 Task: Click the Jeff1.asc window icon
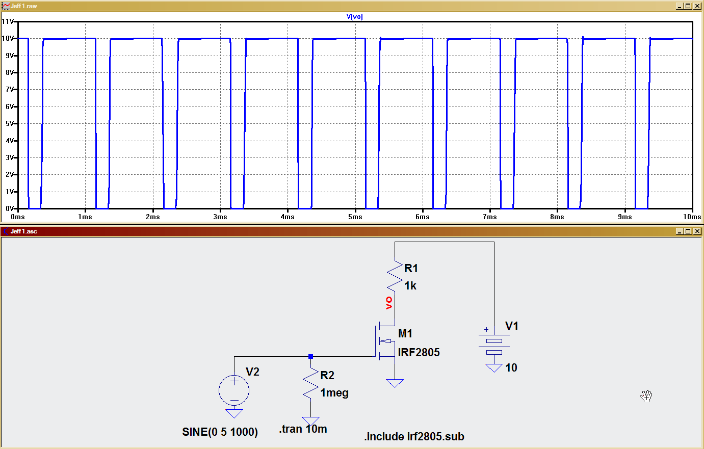6,231
